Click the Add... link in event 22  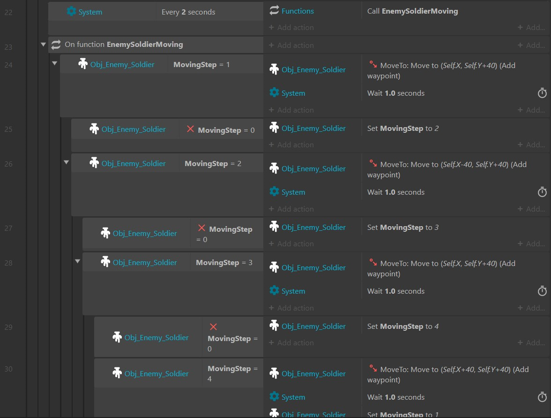(532, 27)
